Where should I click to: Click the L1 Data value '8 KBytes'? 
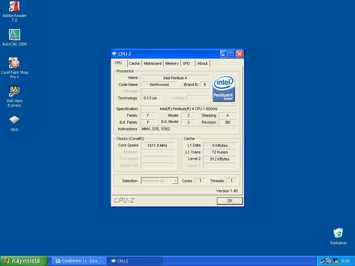[220, 145]
